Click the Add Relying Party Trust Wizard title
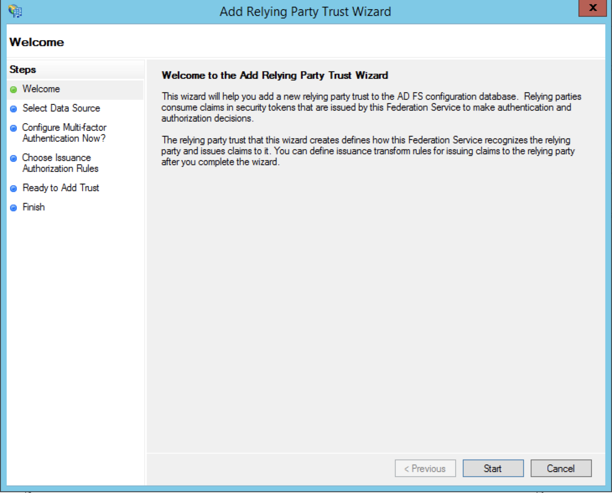The width and height of the screenshot is (612, 493). click(306, 11)
